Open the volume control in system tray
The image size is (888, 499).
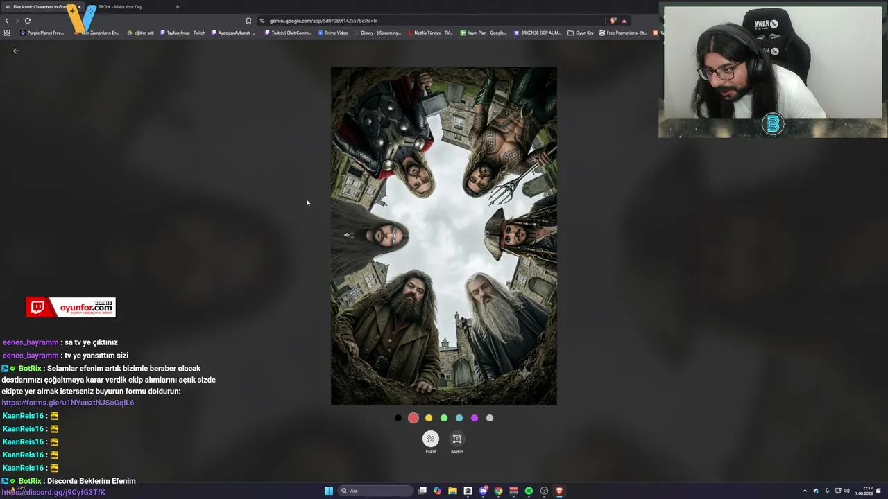coord(846,491)
